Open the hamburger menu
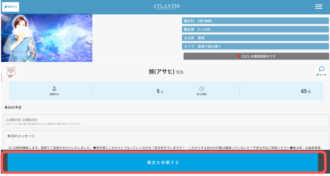Image resolution: width=330 pixels, height=176 pixels. (x=318, y=7)
